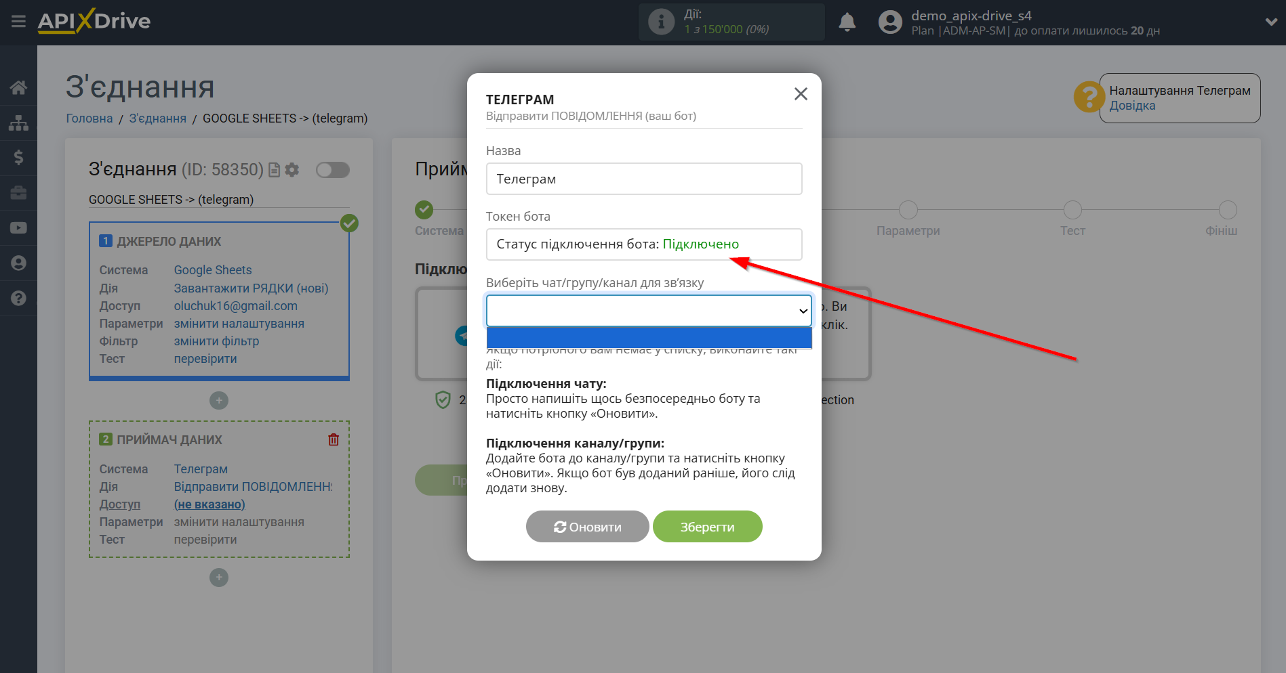Expand the account menu chevron

click(1271, 22)
